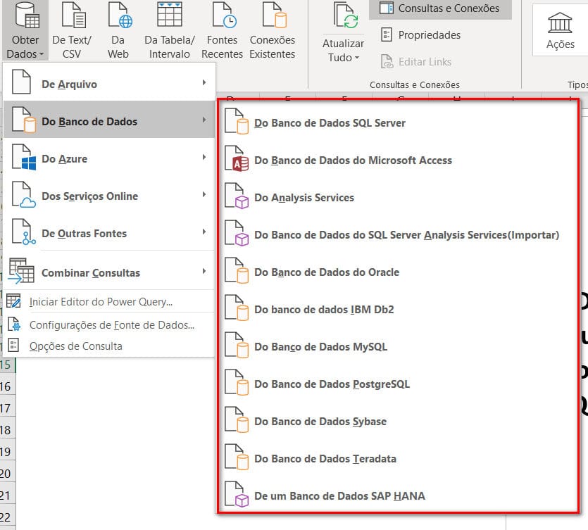Toggle Consultas e Conexões pane button
Viewport: 588px width, 530px height.
pyautogui.click(x=440, y=8)
